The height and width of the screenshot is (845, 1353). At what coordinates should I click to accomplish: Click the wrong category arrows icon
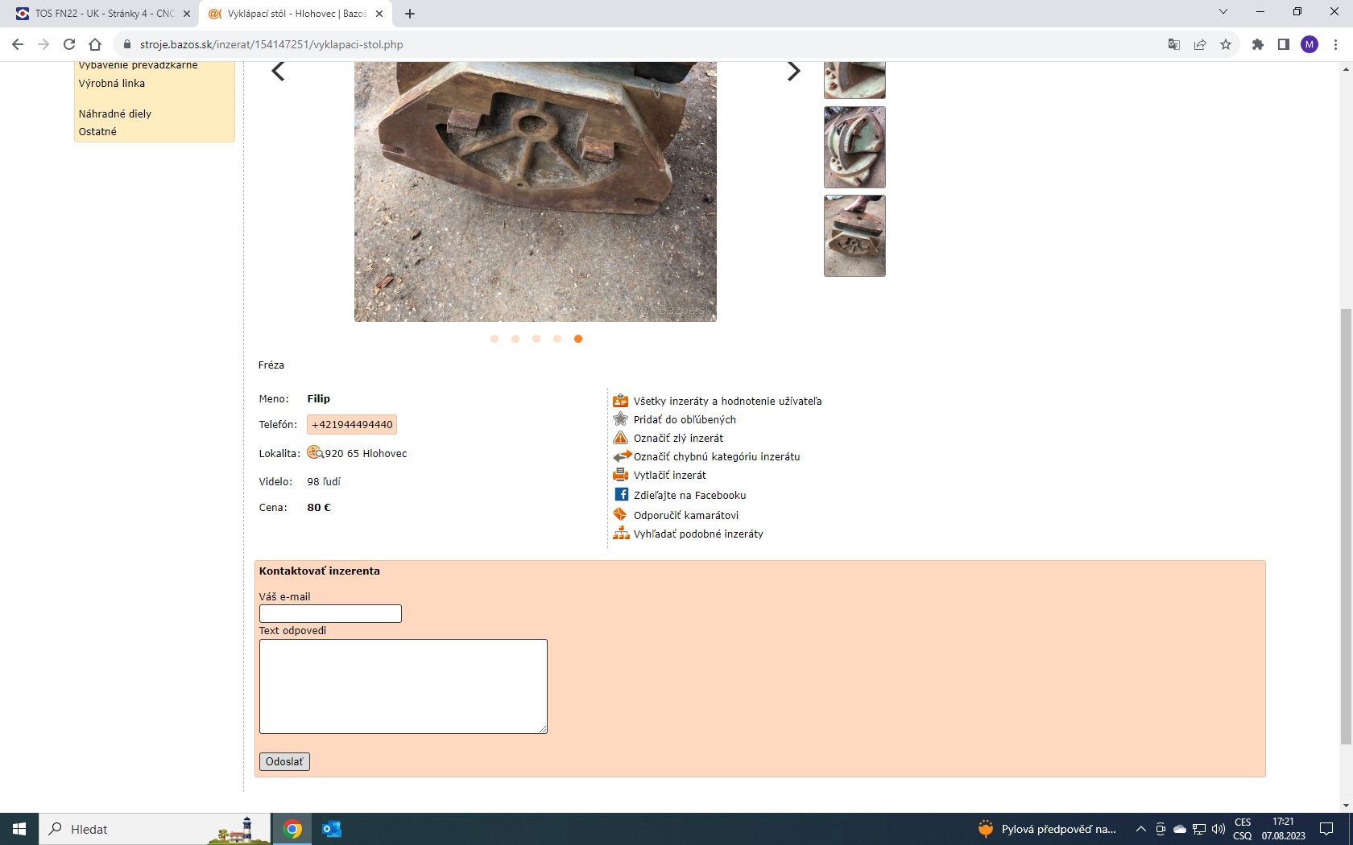tap(622, 456)
